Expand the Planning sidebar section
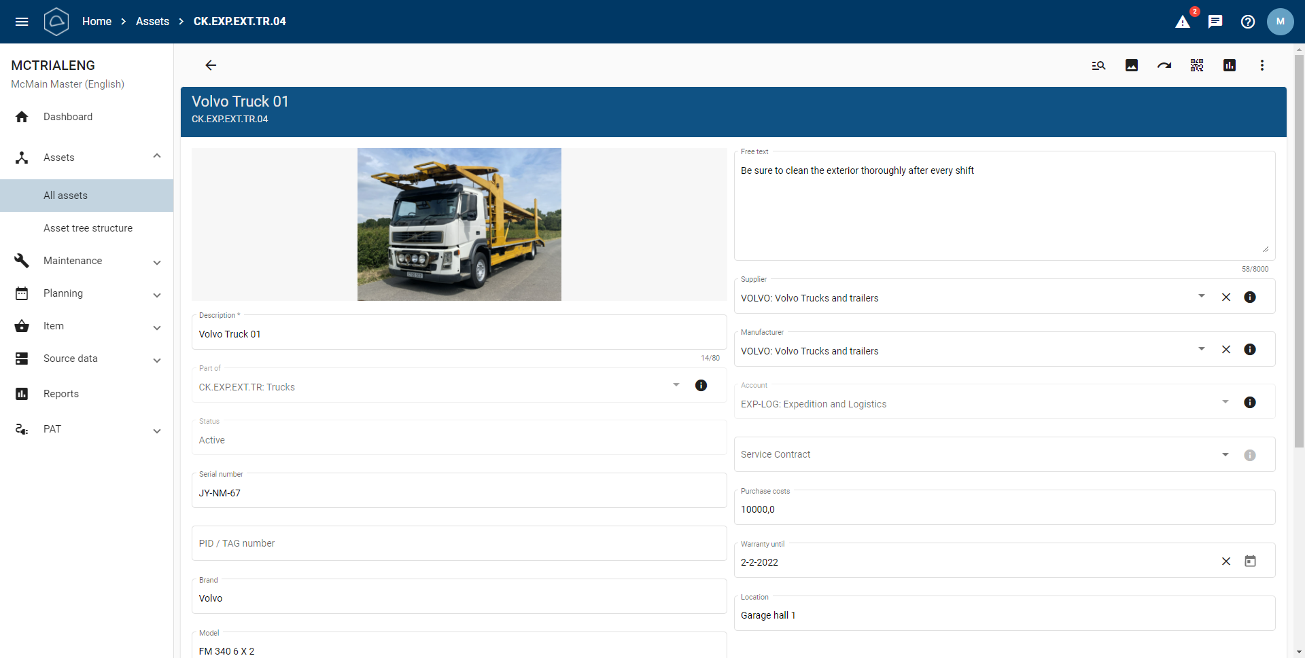The width and height of the screenshot is (1305, 658). (x=157, y=295)
